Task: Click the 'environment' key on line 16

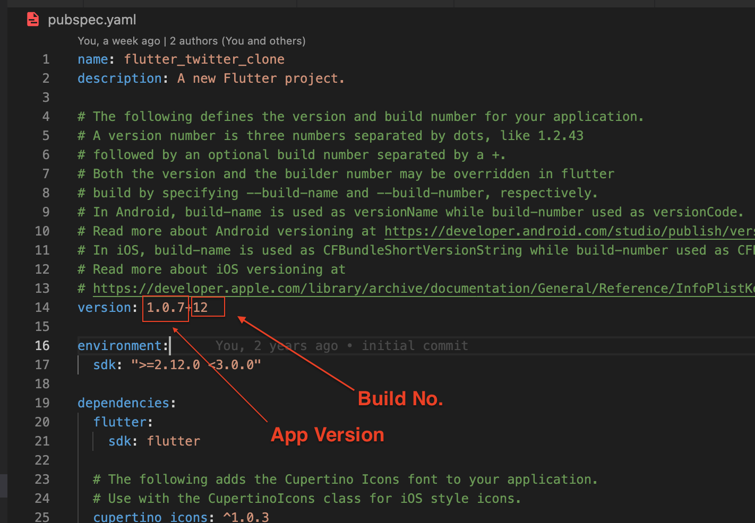Action: [x=119, y=345]
